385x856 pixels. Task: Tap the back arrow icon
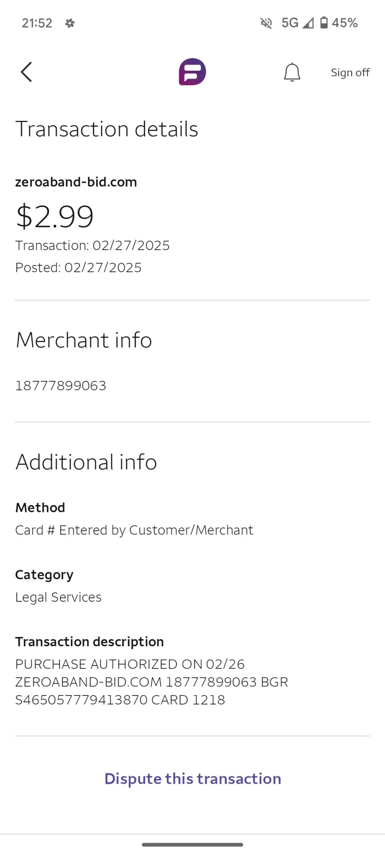(x=27, y=72)
